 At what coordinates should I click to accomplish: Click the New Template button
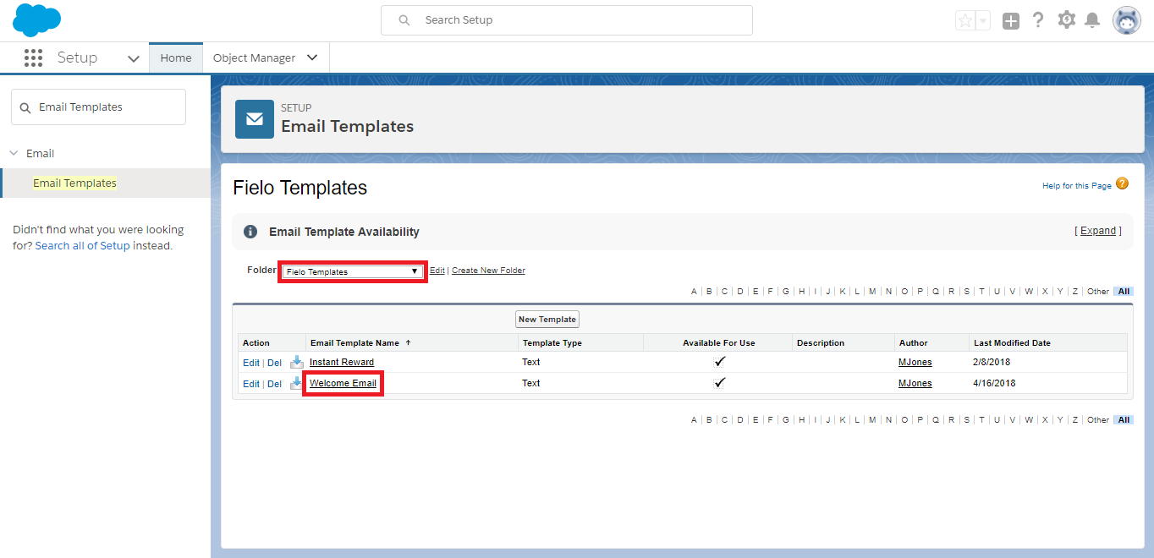click(547, 320)
